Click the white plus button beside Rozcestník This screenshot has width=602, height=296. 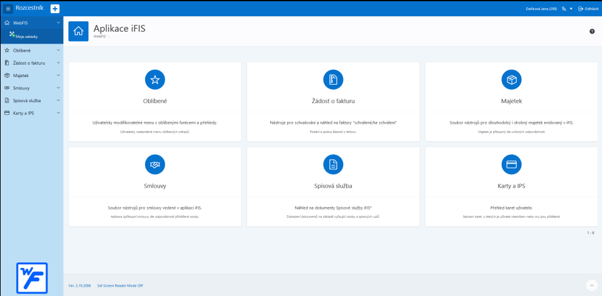tap(55, 9)
